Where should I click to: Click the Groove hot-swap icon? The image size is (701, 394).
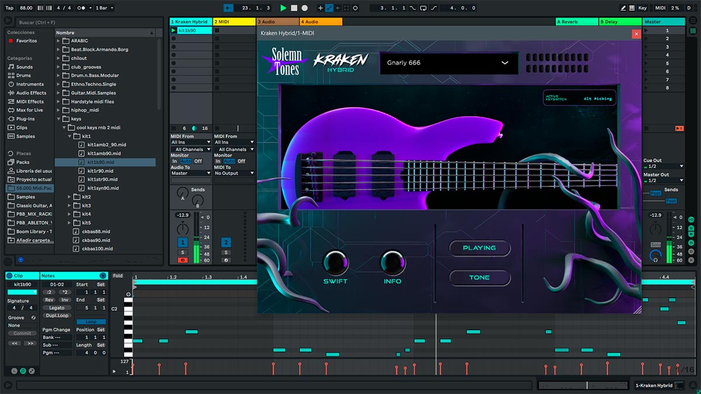click(33, 318)
